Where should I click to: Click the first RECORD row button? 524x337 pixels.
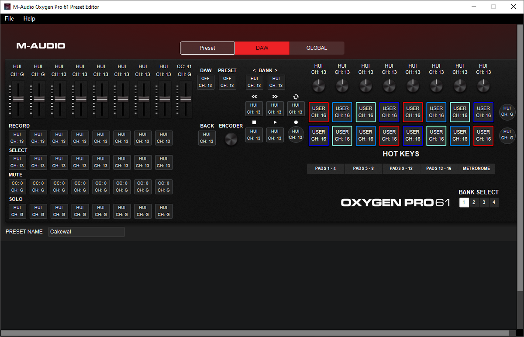[17, 138]
